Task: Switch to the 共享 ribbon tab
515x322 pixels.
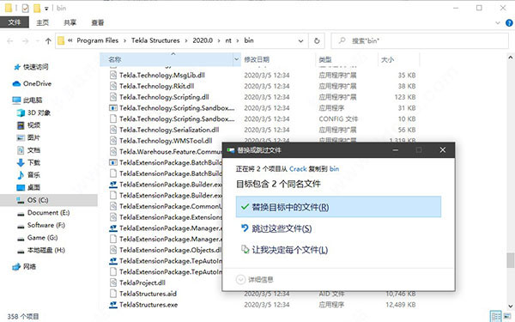Action: pyautogui.click(x=70, y=22)
